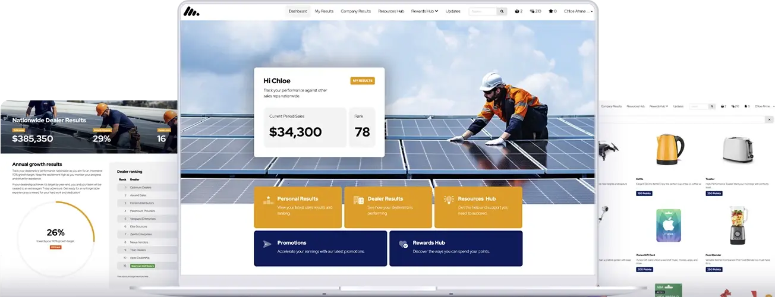
Task: Go to My Results in the navbar
Action: point(324,11)
